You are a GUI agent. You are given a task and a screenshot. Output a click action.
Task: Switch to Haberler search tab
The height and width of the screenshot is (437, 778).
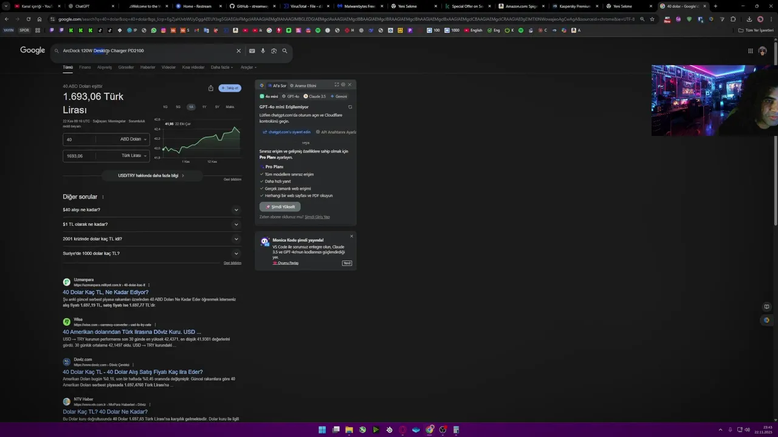click(x=148, y=67)
